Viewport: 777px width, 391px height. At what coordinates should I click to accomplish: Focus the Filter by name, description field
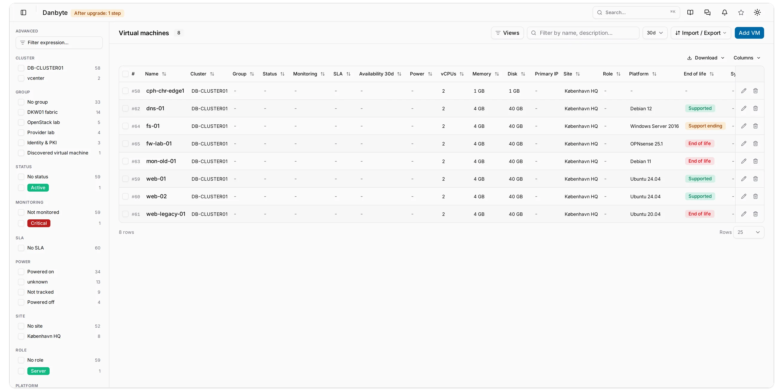pos(583,33)
